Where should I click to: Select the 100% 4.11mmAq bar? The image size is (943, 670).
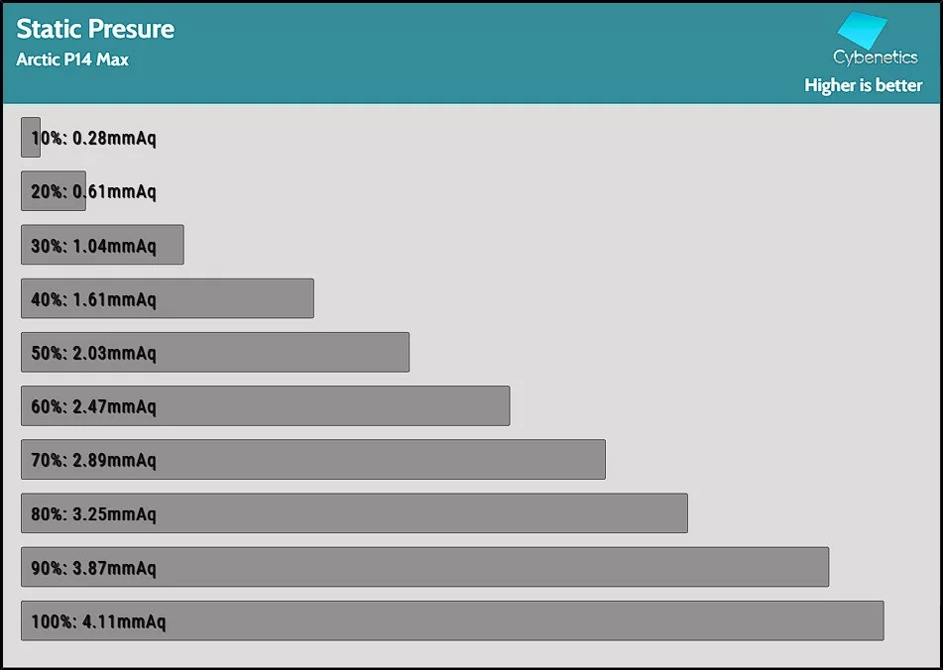point(451,620)
